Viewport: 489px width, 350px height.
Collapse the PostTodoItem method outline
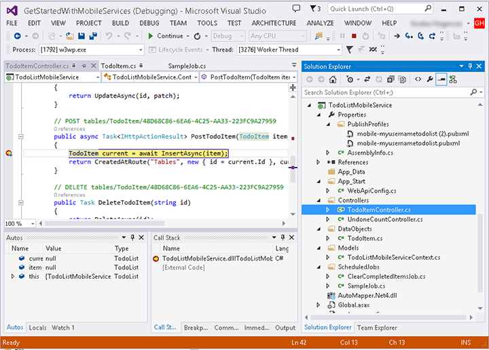21,136
